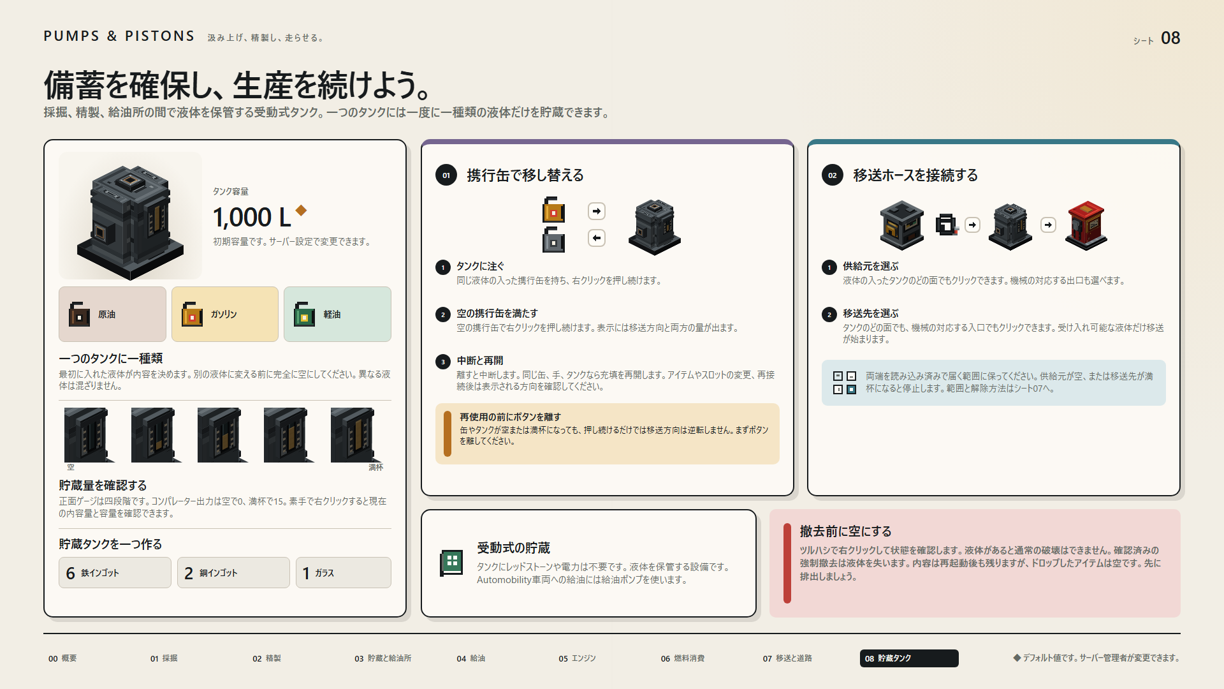Click the orange diamond next to 1,000 L
The width and height of the screenshot is (1224, 689).
[301, 210]
